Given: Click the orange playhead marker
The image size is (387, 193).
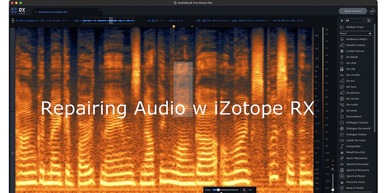Looking at the screenshot, I should click(174, 26).
